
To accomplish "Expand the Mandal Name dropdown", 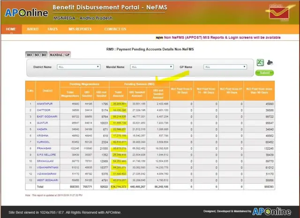I will (x=151, y=67).
